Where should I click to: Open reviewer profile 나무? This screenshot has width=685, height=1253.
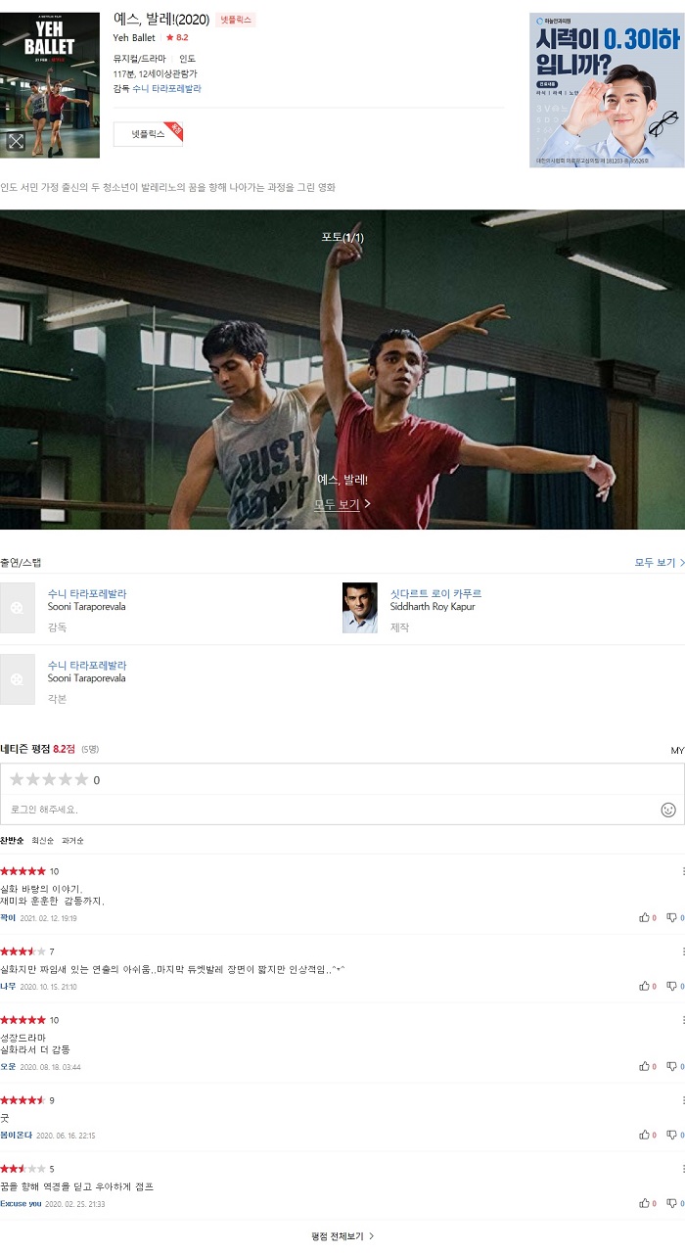8,986
